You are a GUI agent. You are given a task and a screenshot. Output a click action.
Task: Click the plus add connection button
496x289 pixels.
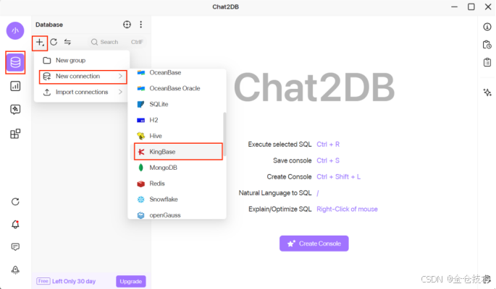[40, 43]
